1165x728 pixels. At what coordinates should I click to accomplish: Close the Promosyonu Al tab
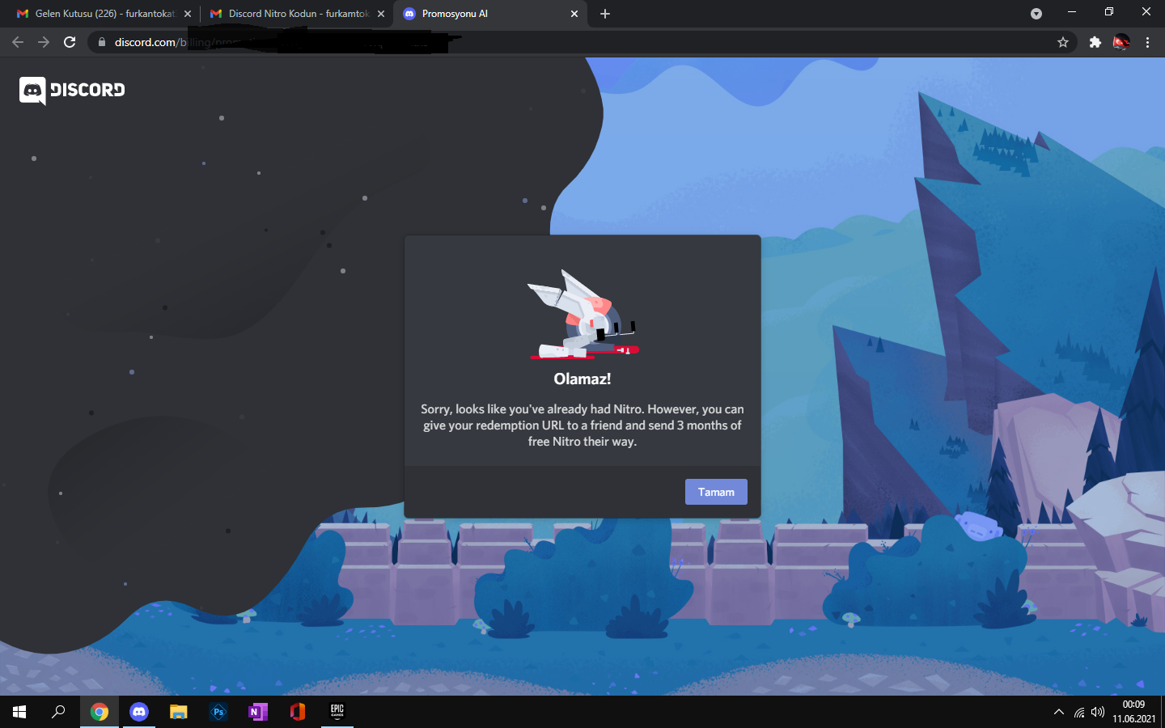coord(574,14)
